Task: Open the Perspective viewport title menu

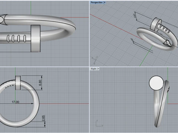Action: [x=96, y=3]
